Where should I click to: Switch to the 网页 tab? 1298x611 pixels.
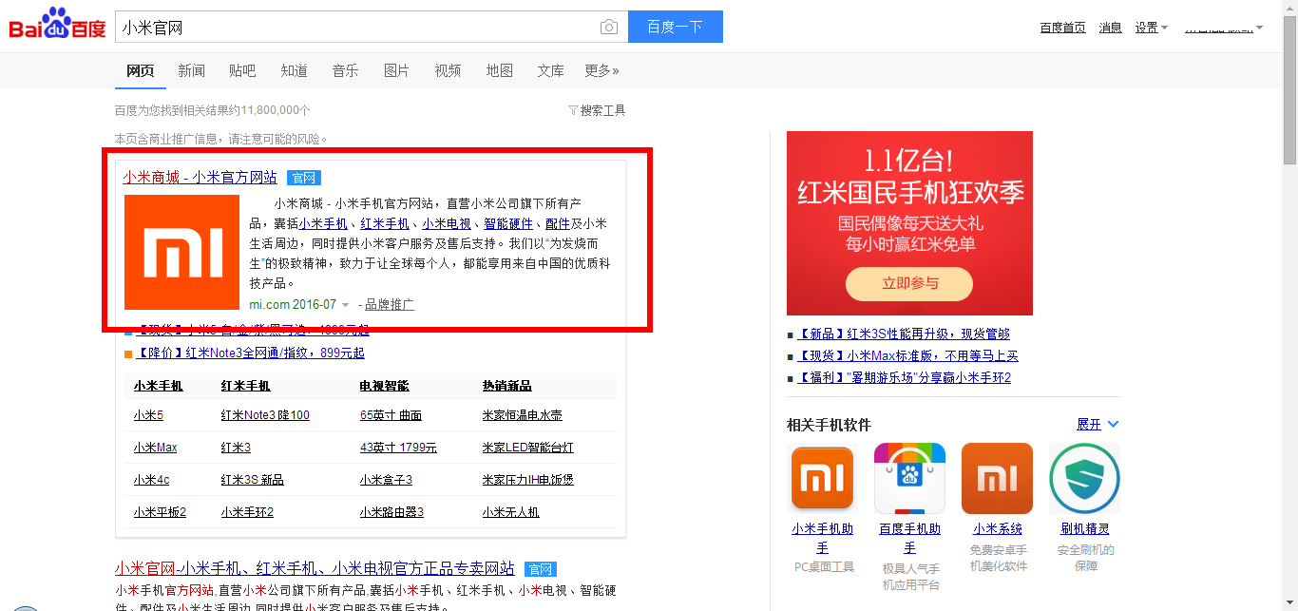(141, 70)
